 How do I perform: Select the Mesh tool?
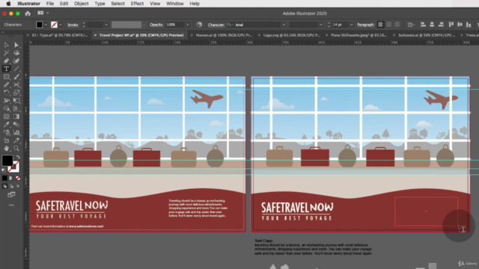(7, 117)
